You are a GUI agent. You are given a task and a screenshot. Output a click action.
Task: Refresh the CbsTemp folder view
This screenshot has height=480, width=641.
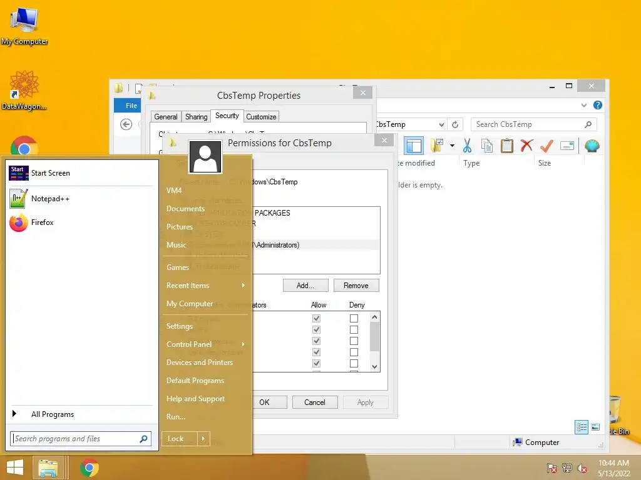coord(455,124)
